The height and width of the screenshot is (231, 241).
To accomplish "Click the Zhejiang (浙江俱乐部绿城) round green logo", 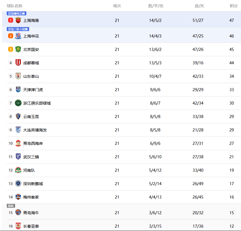I will pyautogui.click(x=18, y=103).
